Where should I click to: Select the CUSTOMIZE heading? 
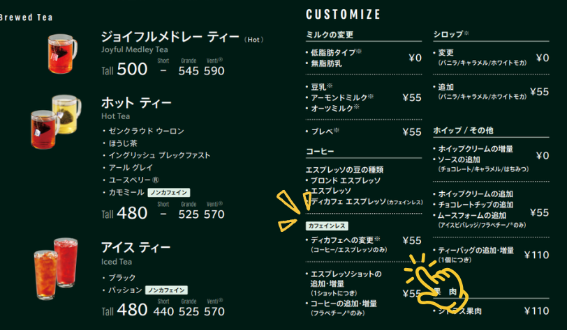[343, 14]
